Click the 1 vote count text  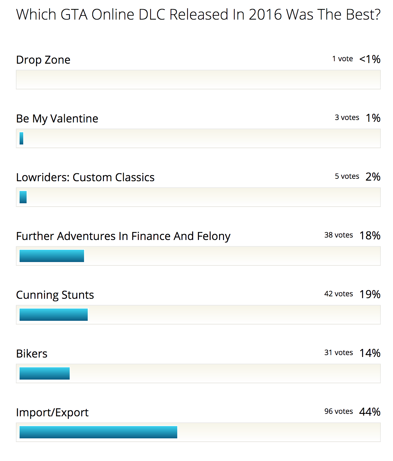point(343,58)
